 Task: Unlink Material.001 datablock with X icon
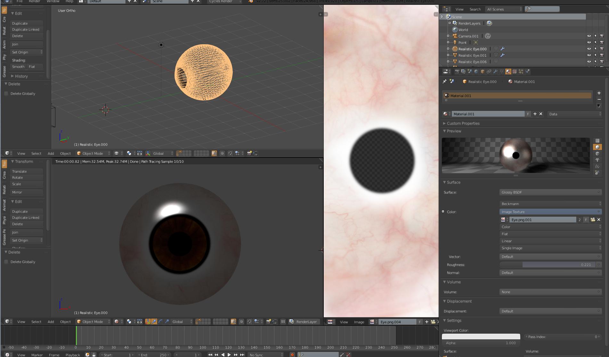click(541, 114)
